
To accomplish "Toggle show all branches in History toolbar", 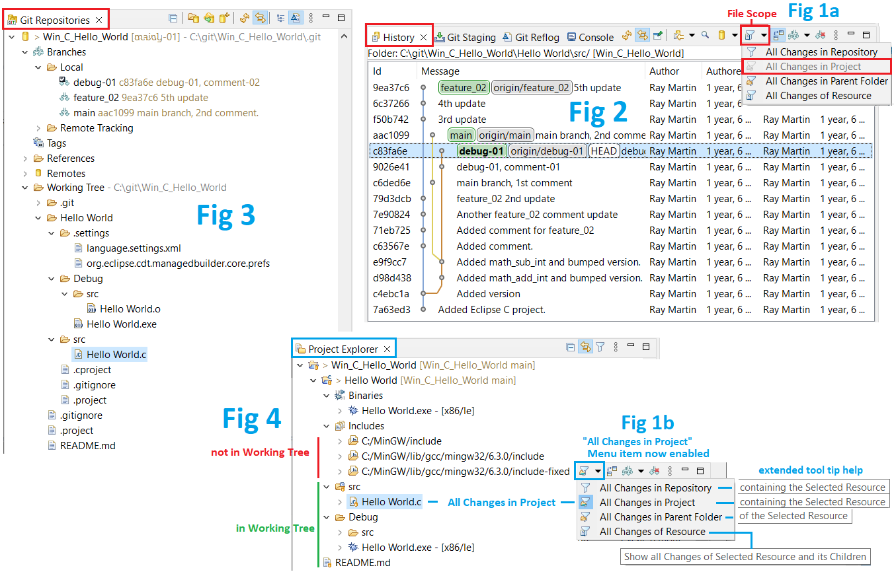I will (x=793, y=35).
